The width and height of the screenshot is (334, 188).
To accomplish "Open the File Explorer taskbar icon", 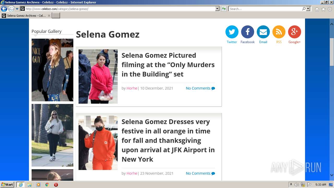I will [29, 185].
